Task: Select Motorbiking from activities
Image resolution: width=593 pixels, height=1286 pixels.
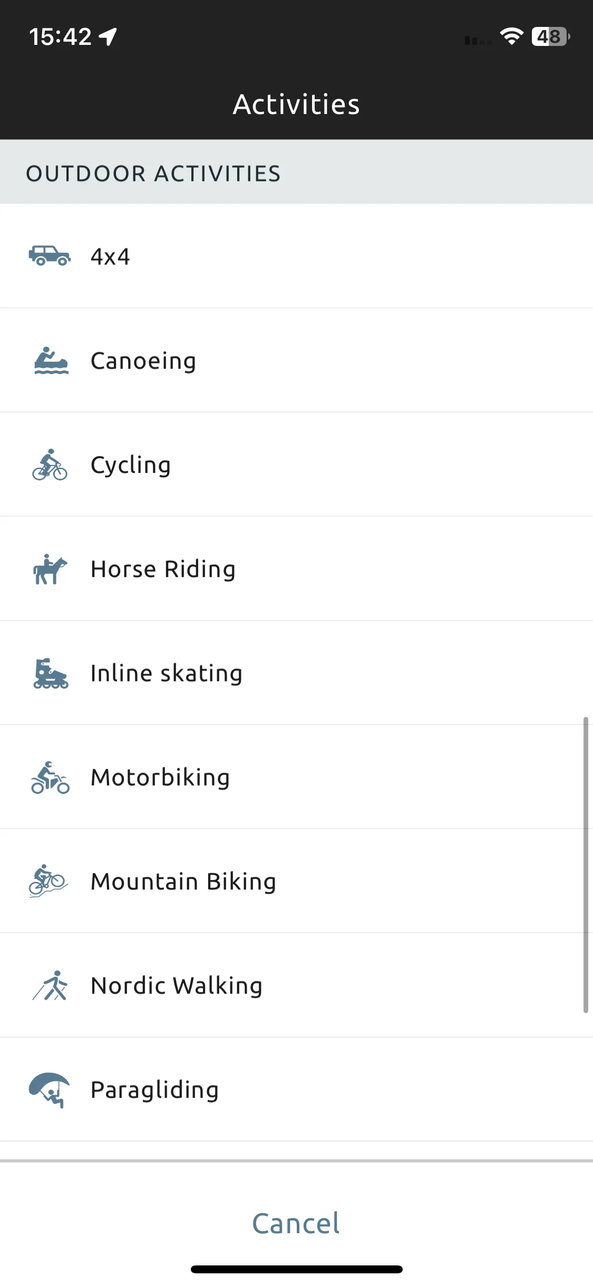Action: 296,777
